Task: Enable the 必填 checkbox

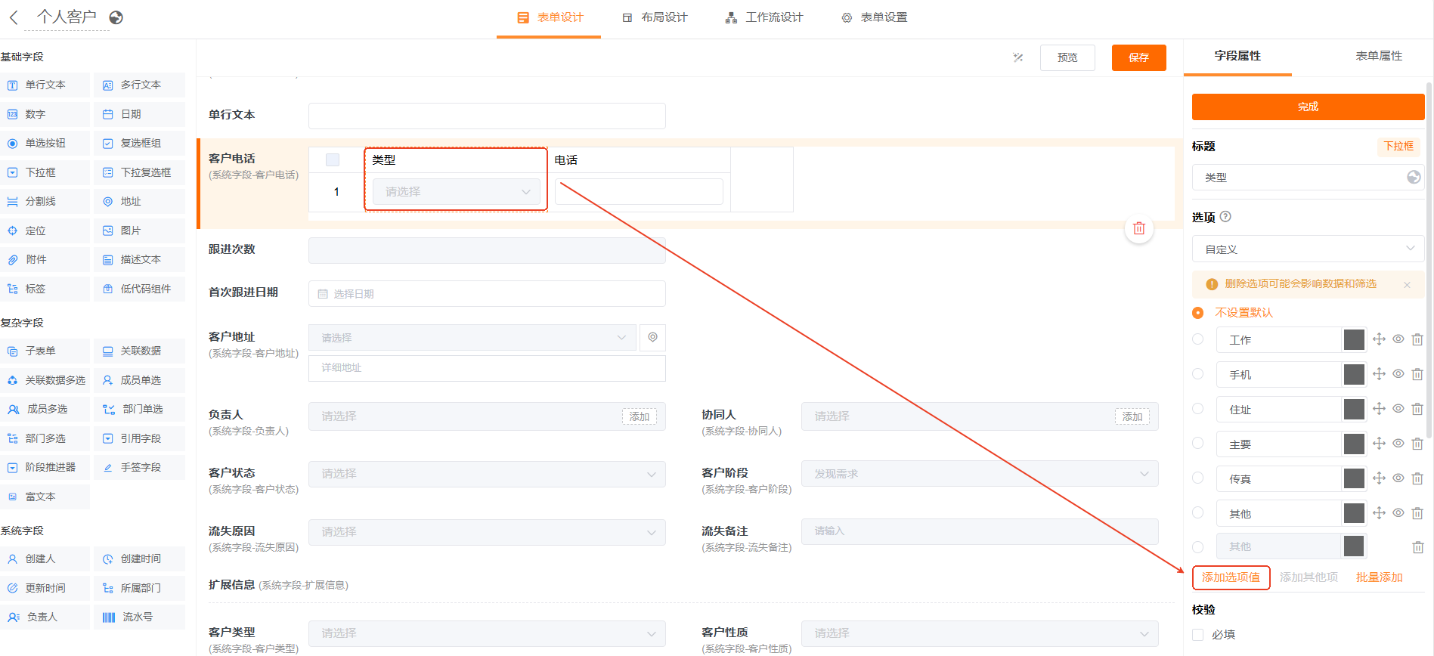Action: pos(1198,635)
